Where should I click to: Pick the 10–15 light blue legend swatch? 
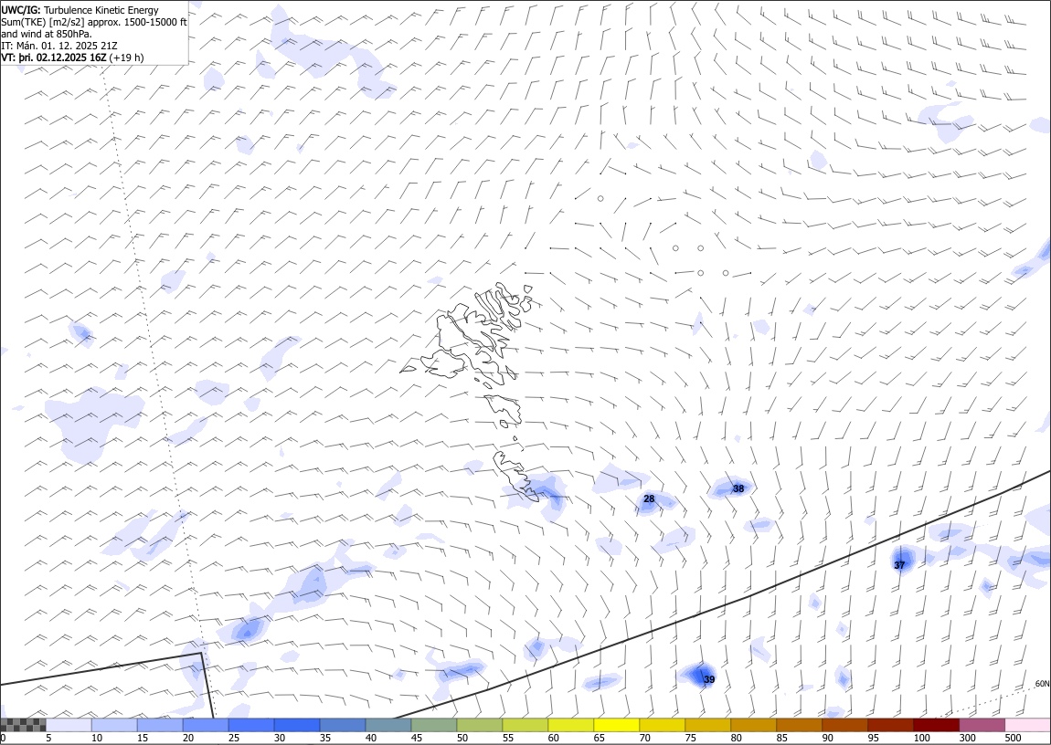(114, 725)
